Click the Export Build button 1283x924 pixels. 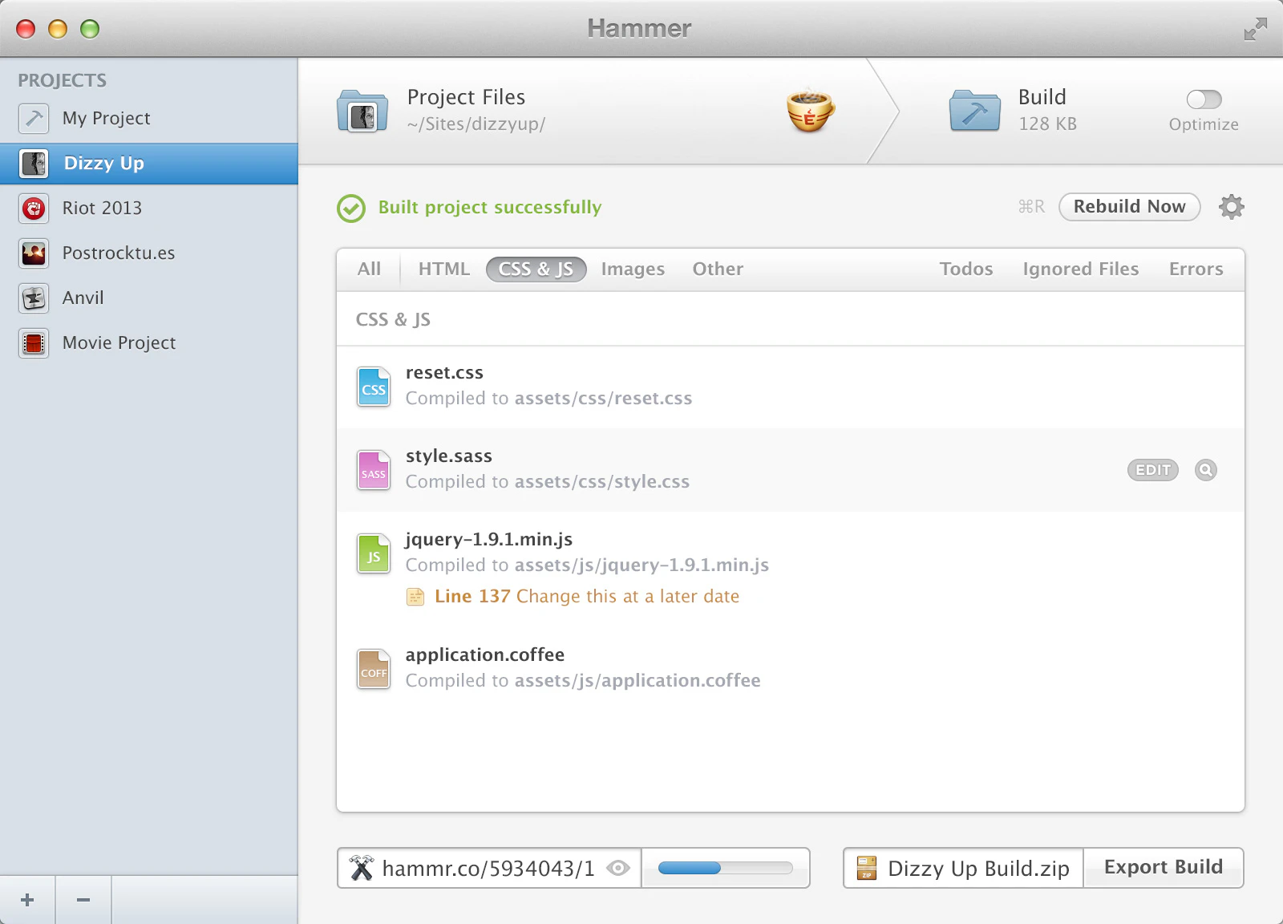click(1164, 868)
